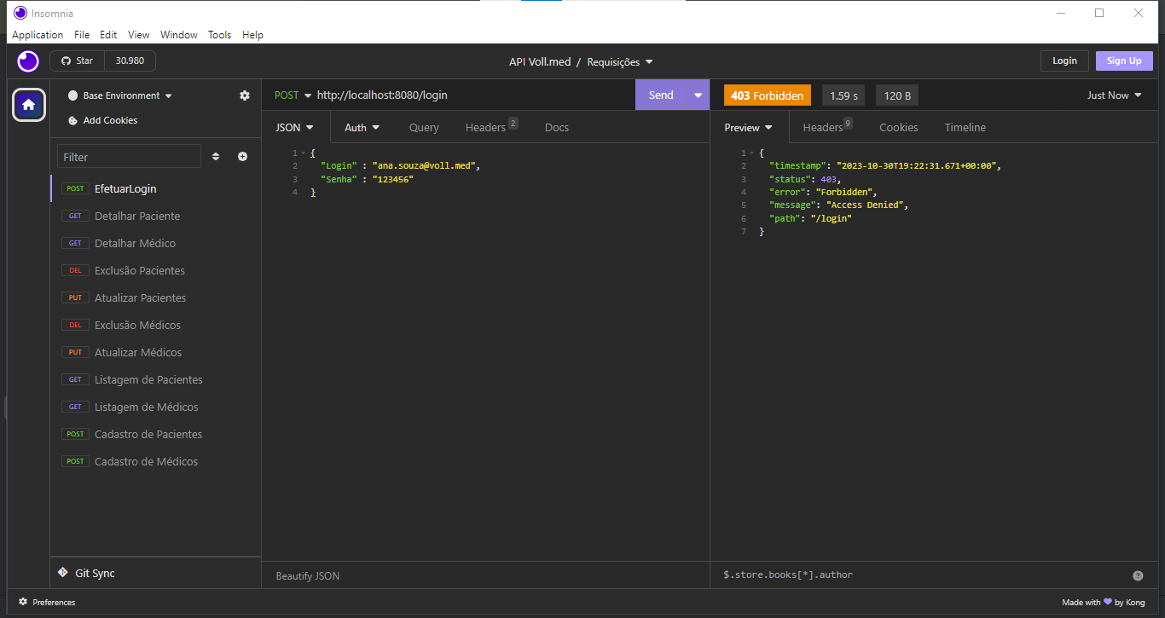The width and height of the screenshot is (1165, 618).
Task: Click the 403 Forbidden status badge
Action: (x=767, y=95)
